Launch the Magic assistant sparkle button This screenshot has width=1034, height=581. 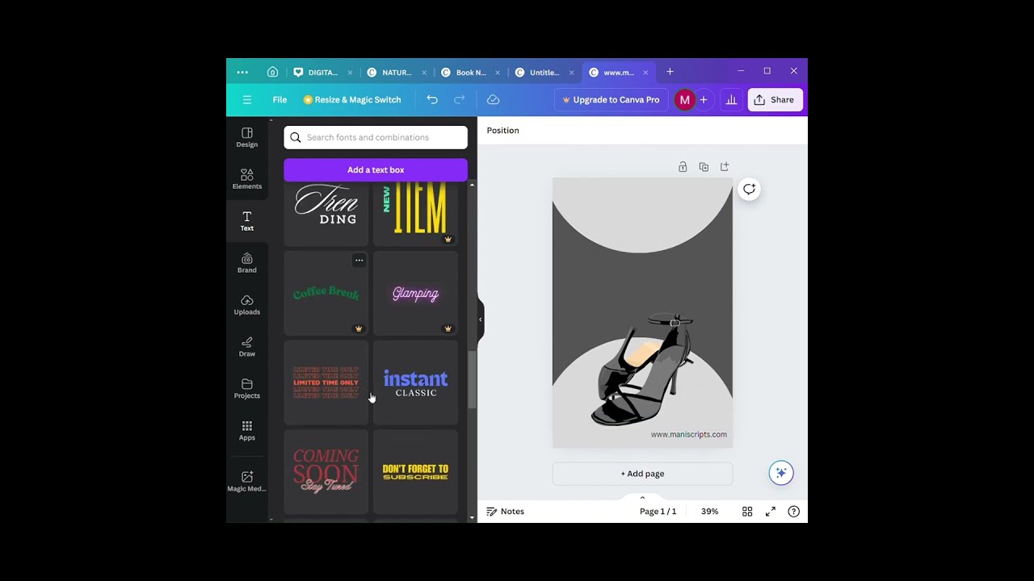click(x=781, y=473)
